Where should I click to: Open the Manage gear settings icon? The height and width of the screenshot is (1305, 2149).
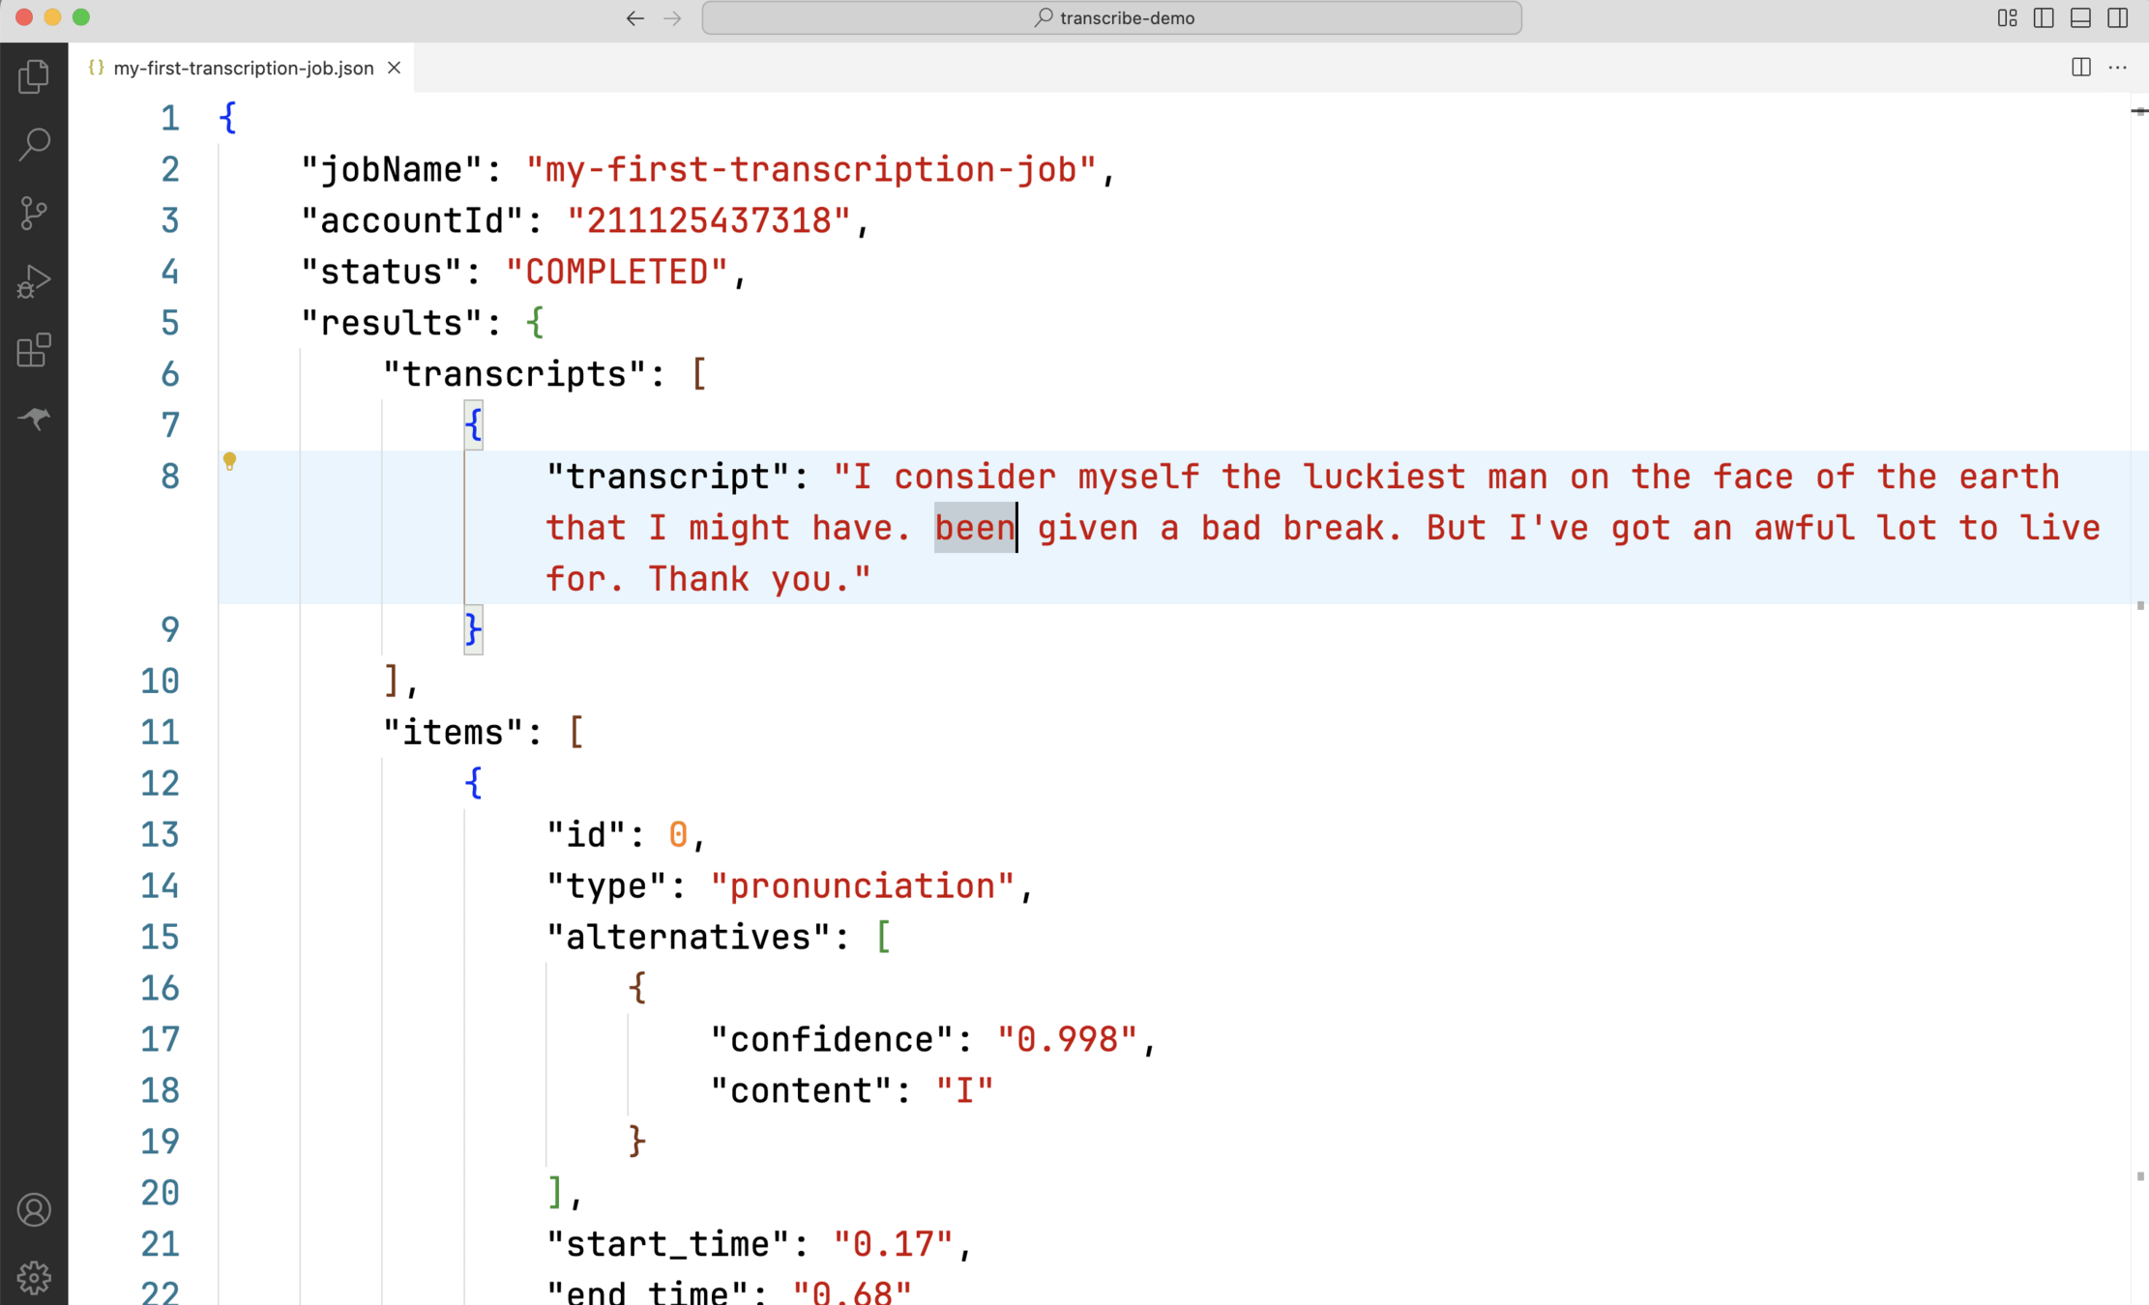click(34, 1277)
